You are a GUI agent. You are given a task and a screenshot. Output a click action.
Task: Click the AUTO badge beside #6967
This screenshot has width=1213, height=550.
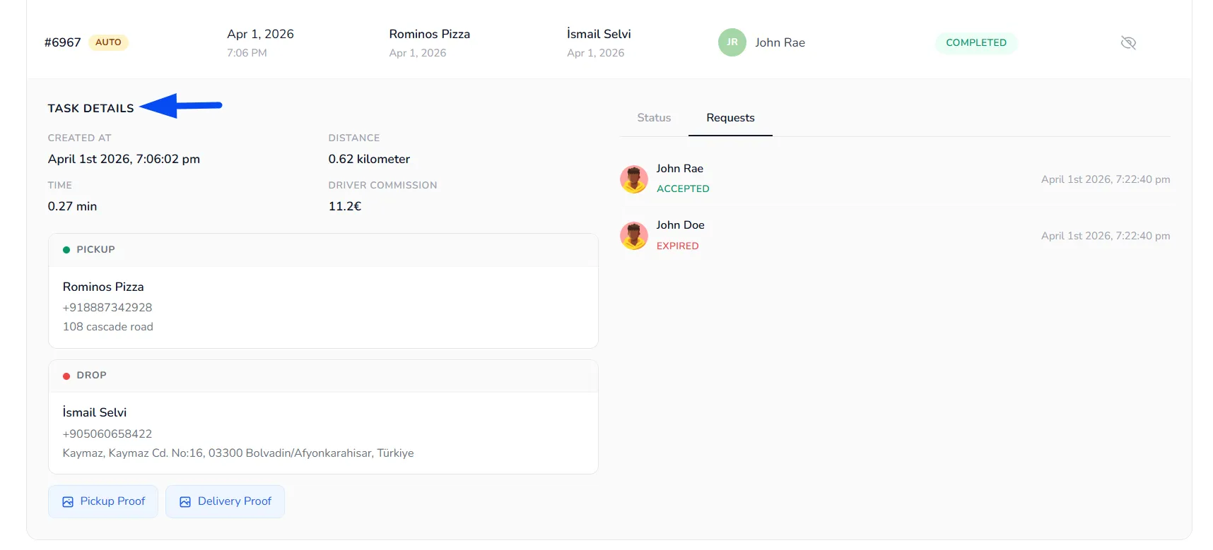(108, 42)
